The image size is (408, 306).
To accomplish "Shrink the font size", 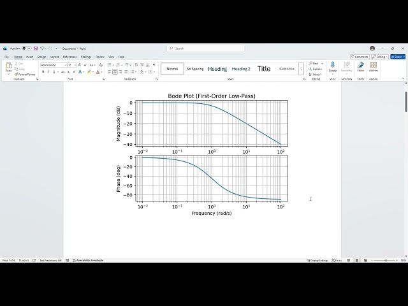I will point(85,65).
